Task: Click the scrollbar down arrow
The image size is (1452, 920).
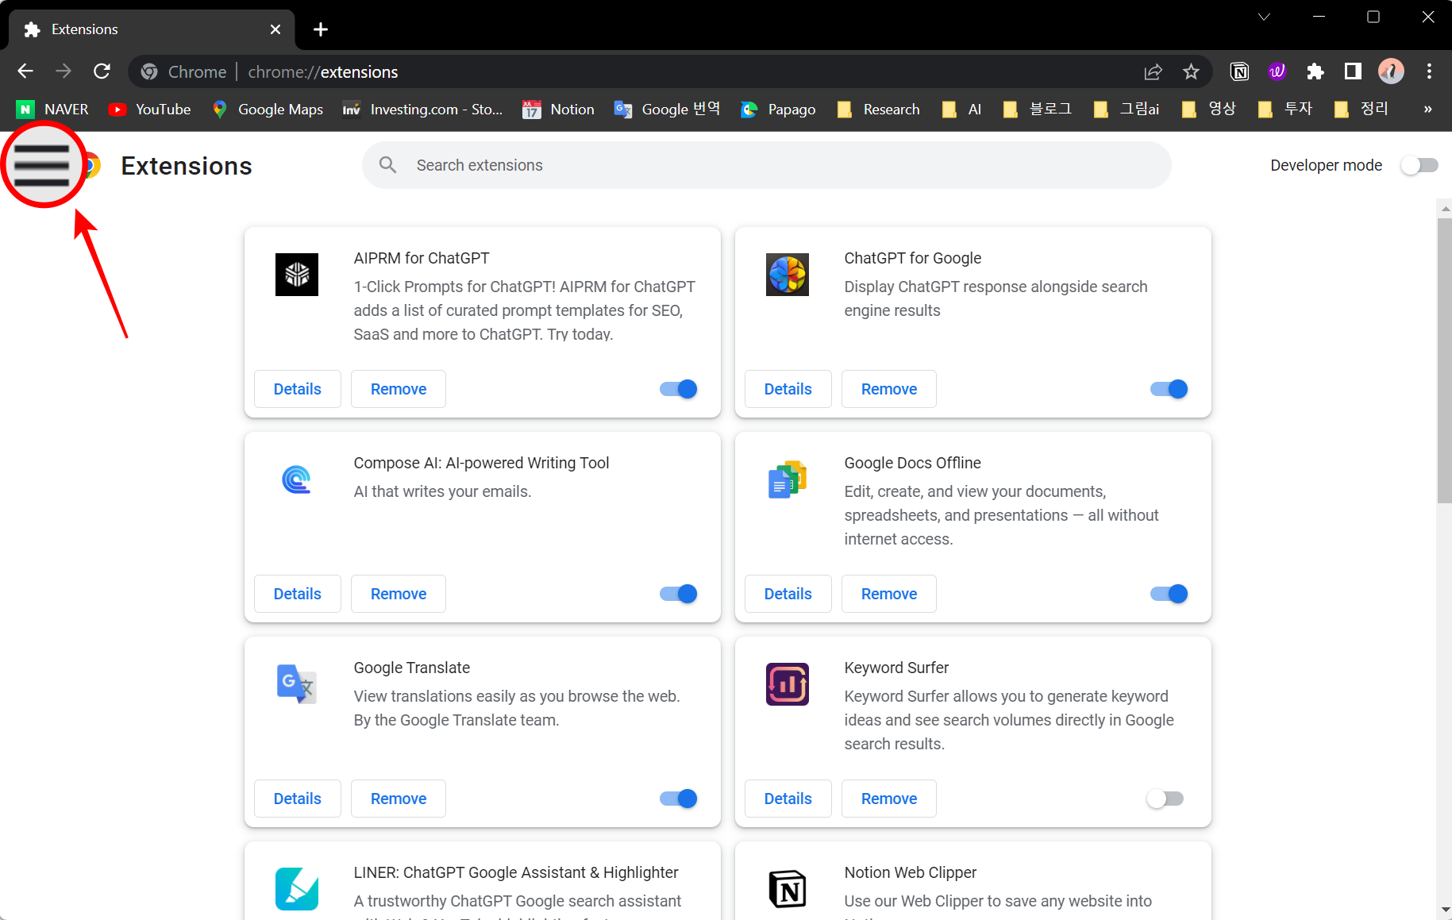Action: click(1444, 910)
